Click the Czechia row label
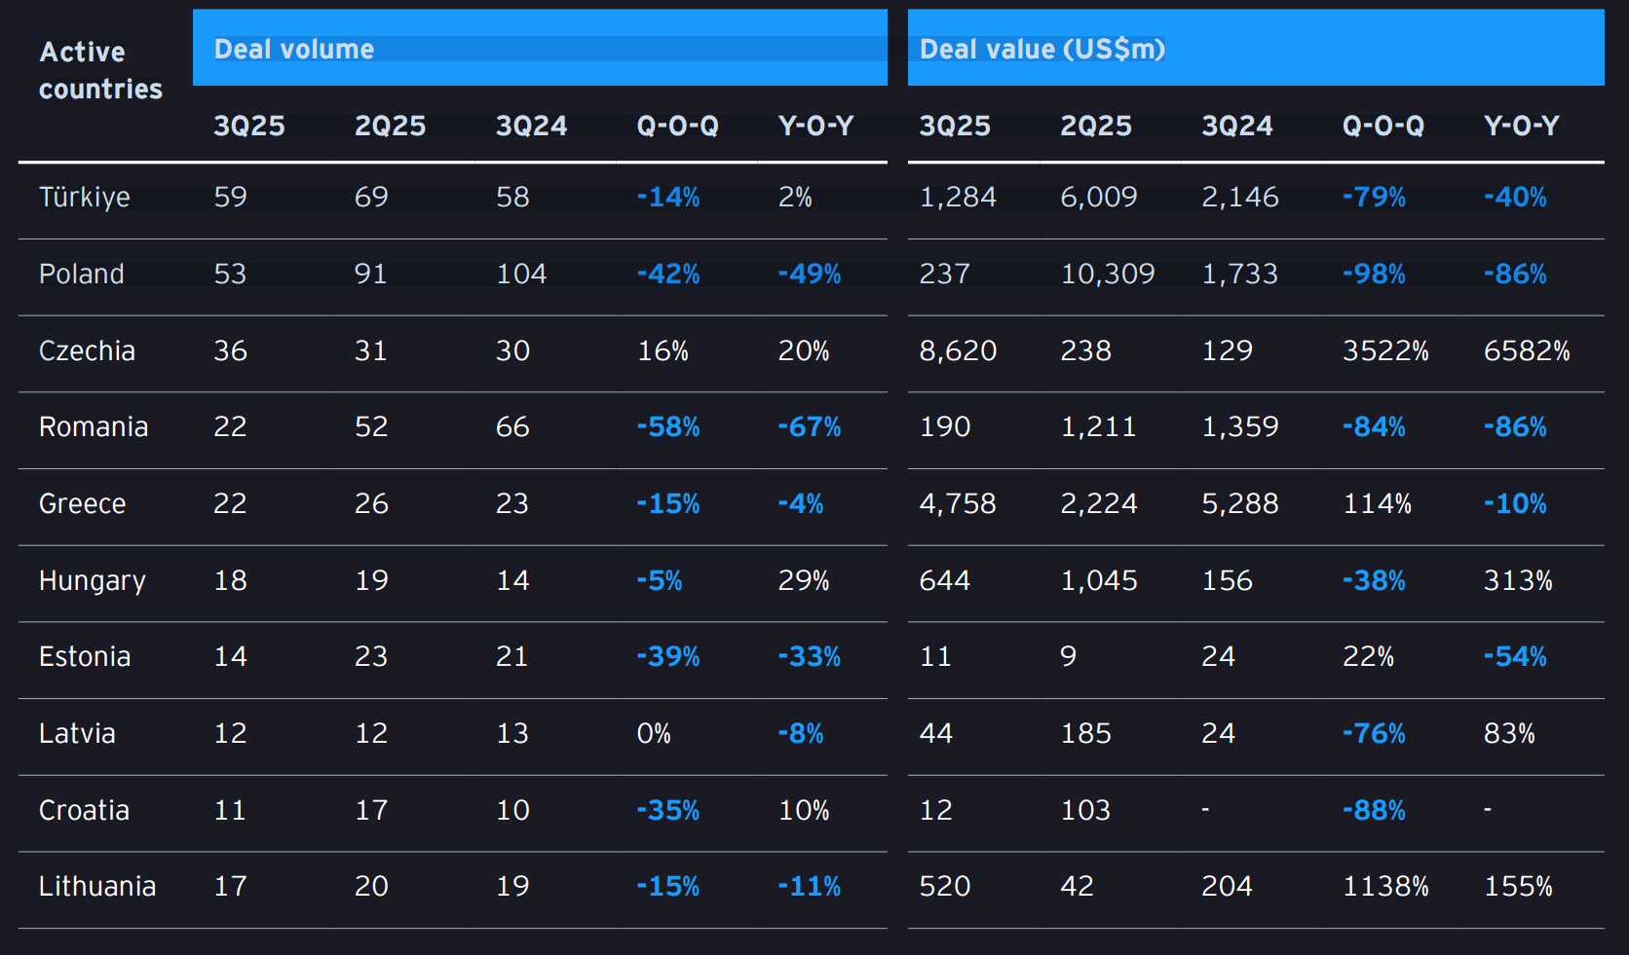Screen dimensions: 1629x955 tap(87, 351)
